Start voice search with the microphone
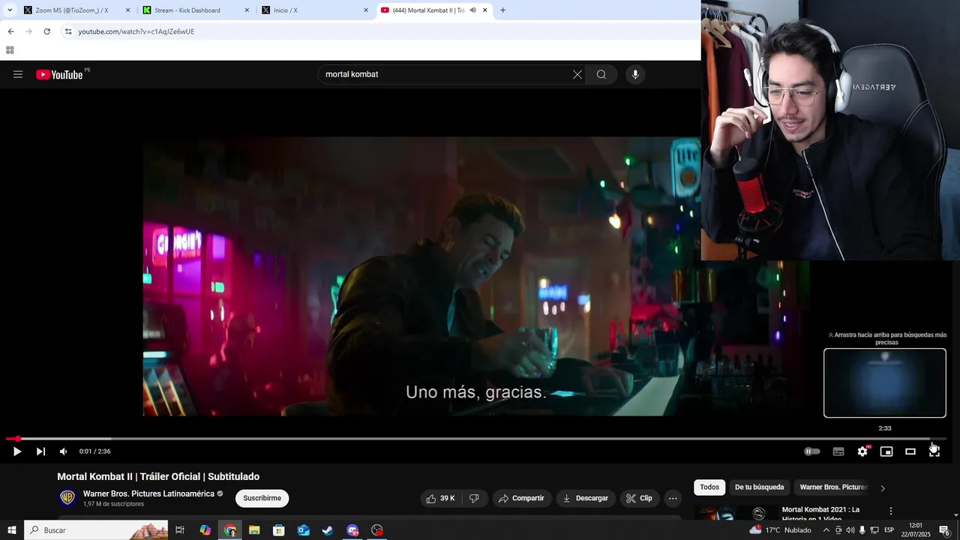The height and width of the screenshot is (540, 960). pyautogui.click(x=635, y=74)
